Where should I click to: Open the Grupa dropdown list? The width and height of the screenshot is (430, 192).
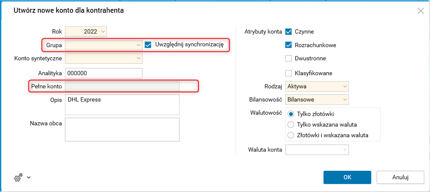point(138,45)
